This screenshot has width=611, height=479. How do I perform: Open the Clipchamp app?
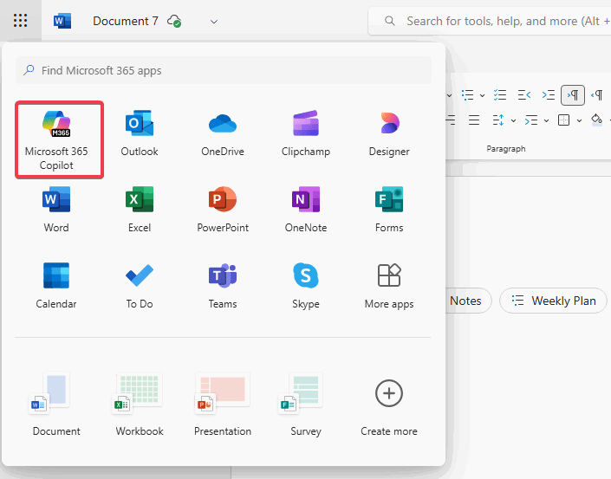[x=306, y=134]
